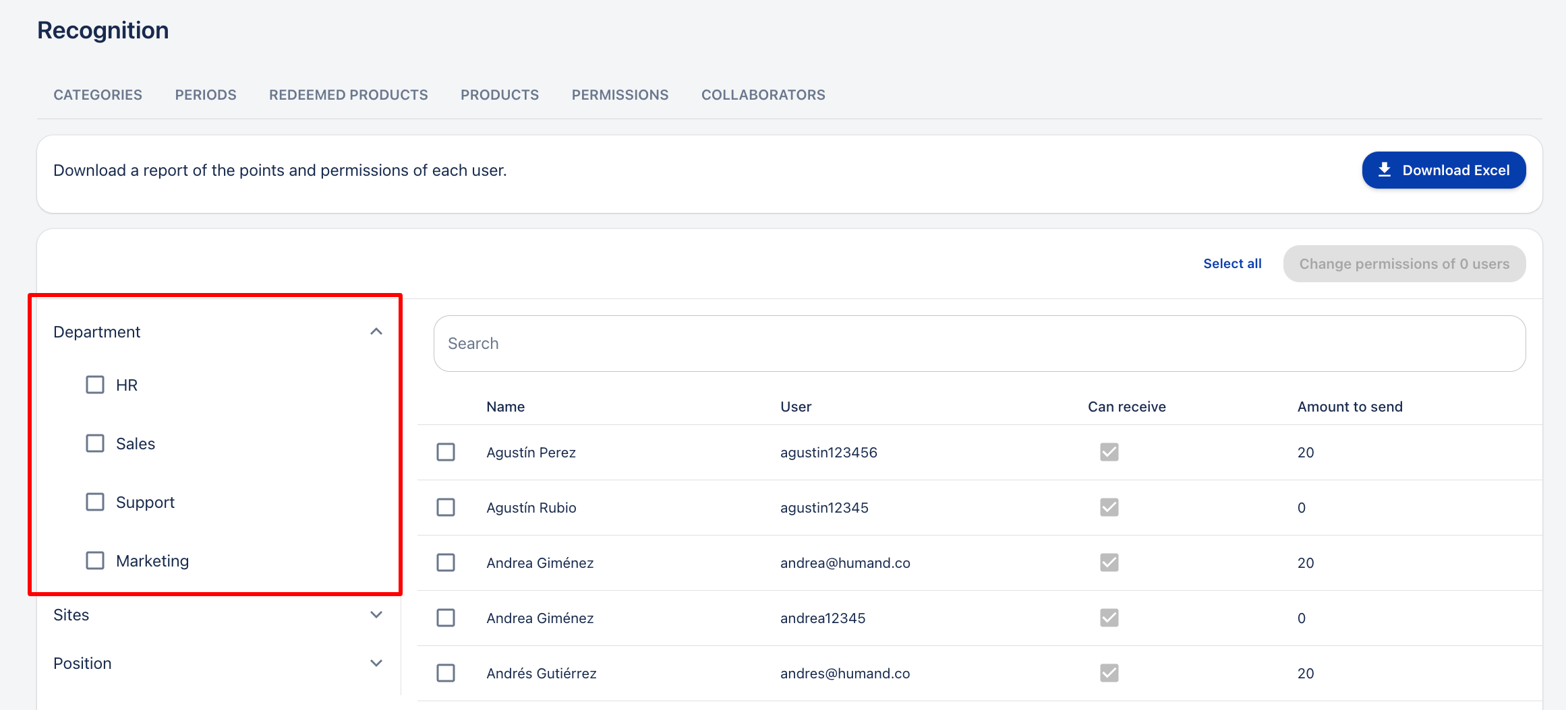This screenshot has height=710, width=1566.
Task: Select the Marketing department checkbox
Action: pyautogui.click(x=95, y=560)
